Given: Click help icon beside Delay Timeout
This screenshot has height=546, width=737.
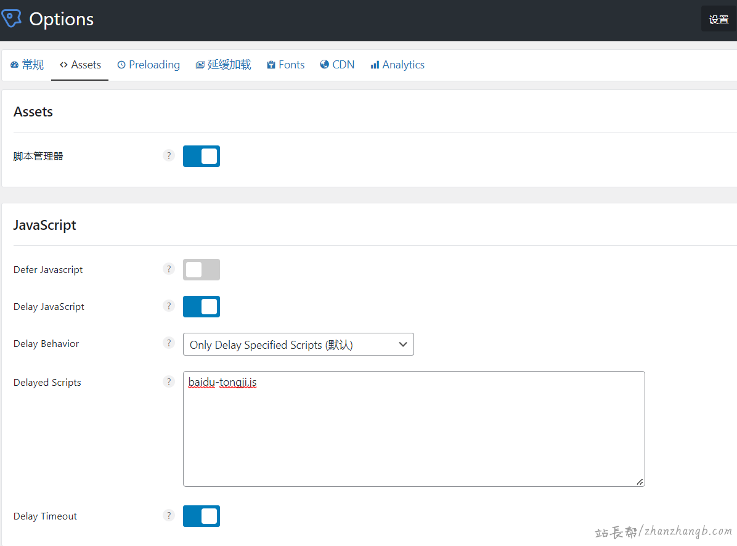Looking at the screenshot, I should (169, 516).
